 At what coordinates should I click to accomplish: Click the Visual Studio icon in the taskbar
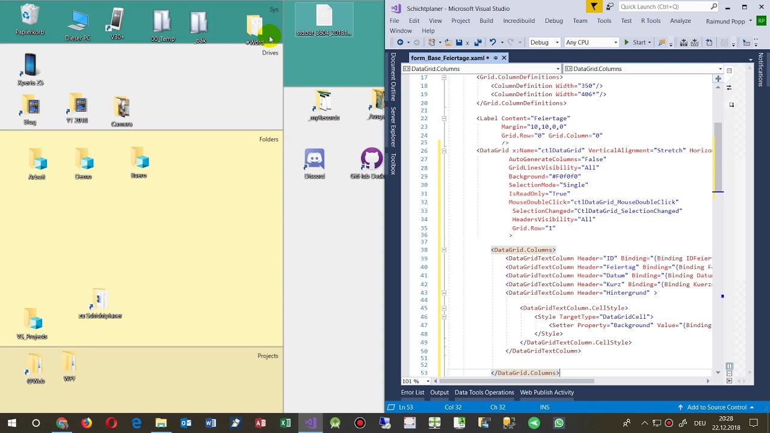point(310,423)
